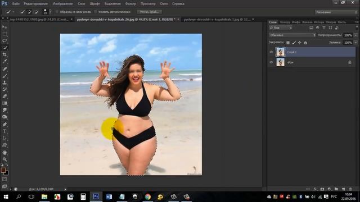Select the Eyedropper tool
Viewport: 360px width, 202px height.
tap(4, 61)
